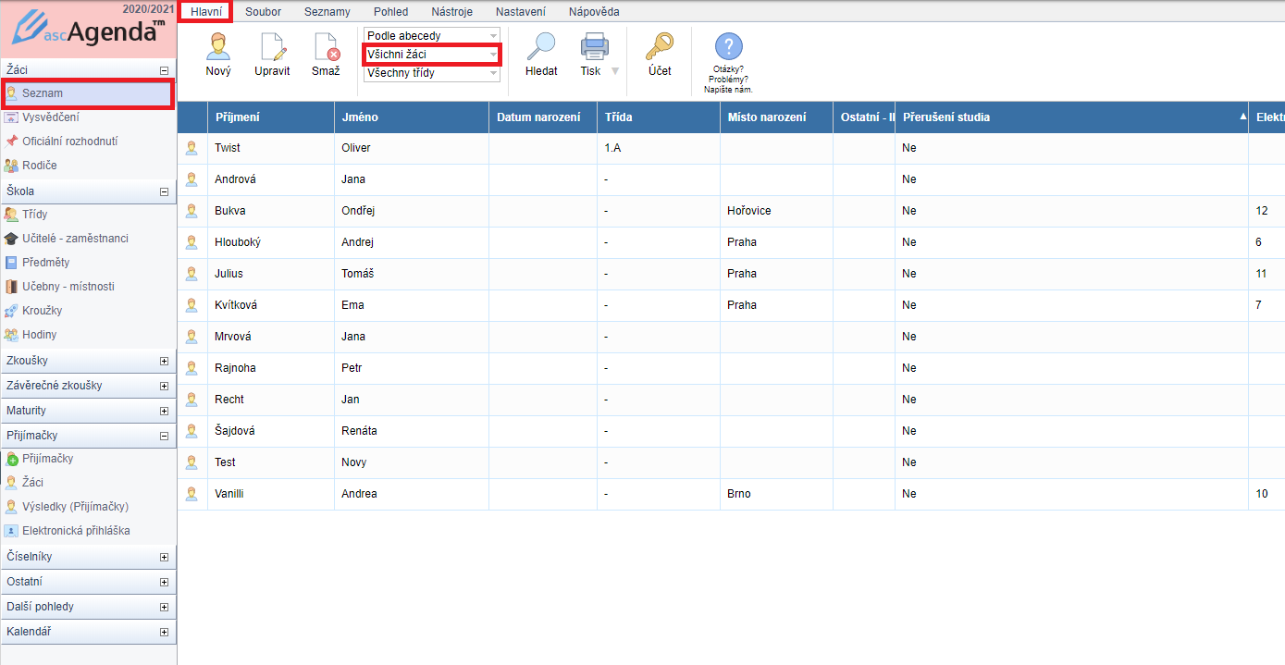The image size is (1285, 665).
Task: Click the student icon in Vanilli row
Action: (192, 494)
